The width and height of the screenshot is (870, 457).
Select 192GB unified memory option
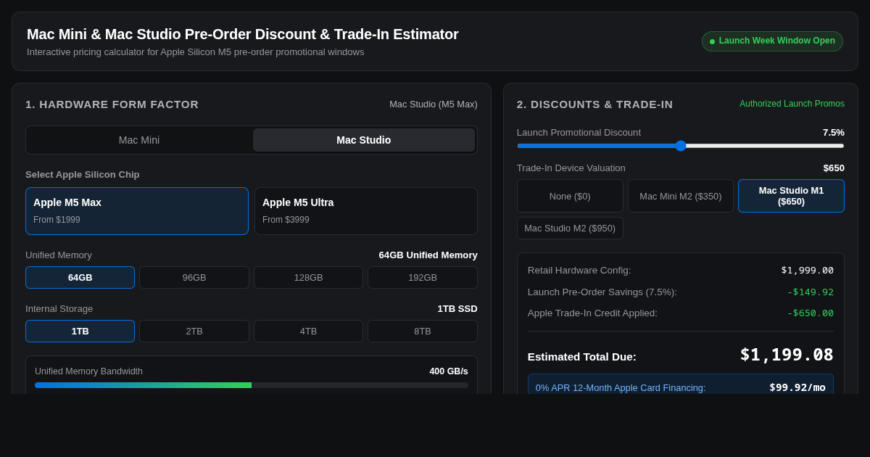423,277
